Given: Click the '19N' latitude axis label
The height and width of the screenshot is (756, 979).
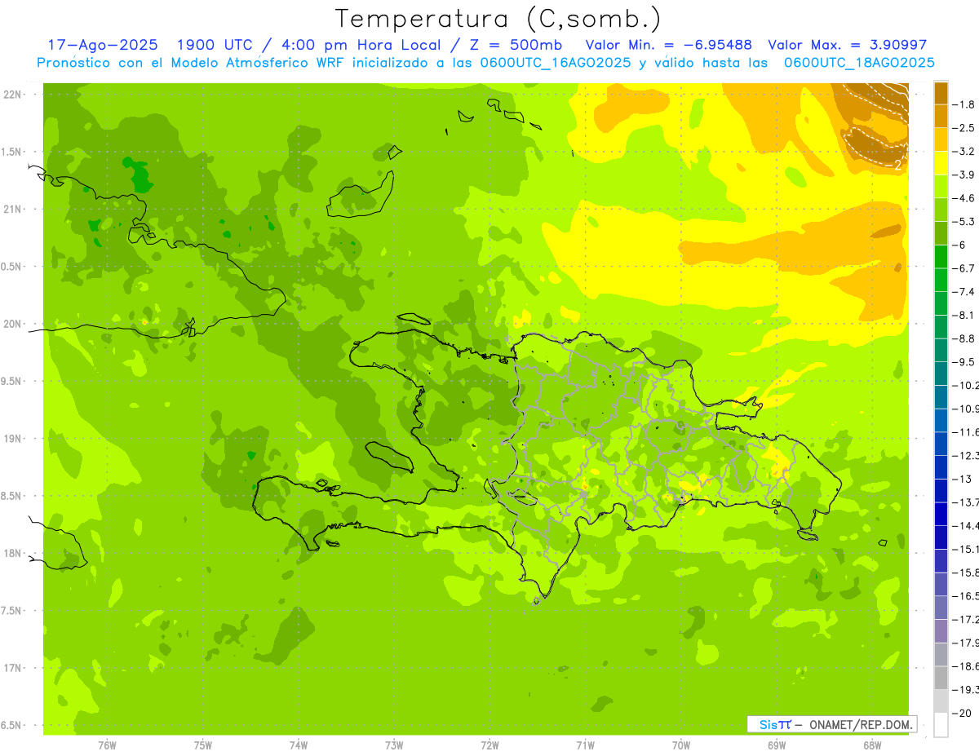Looking at the screenshot, I should pyautogui.click(x=13, y=438).
